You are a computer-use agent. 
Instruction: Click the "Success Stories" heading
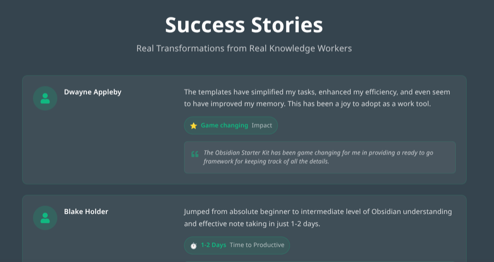(x=244, y=25)
